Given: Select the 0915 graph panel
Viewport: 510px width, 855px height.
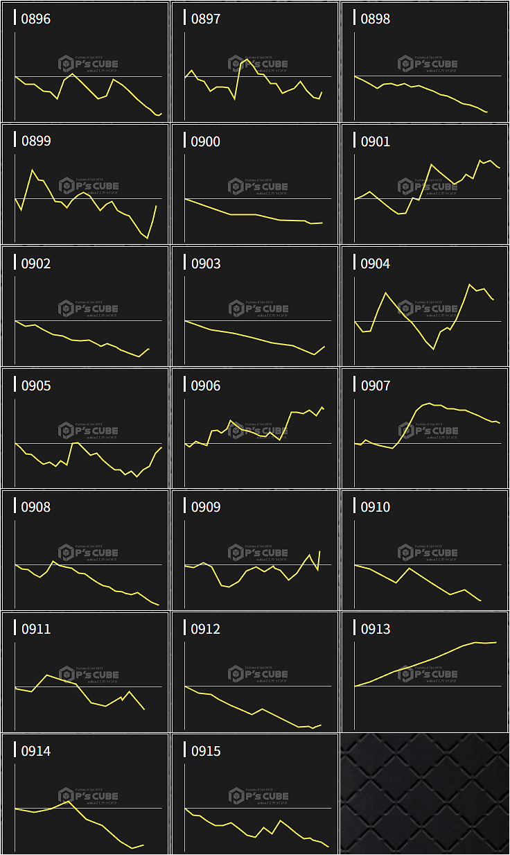Looking at the screenshot, I should (x=255, y=795).
